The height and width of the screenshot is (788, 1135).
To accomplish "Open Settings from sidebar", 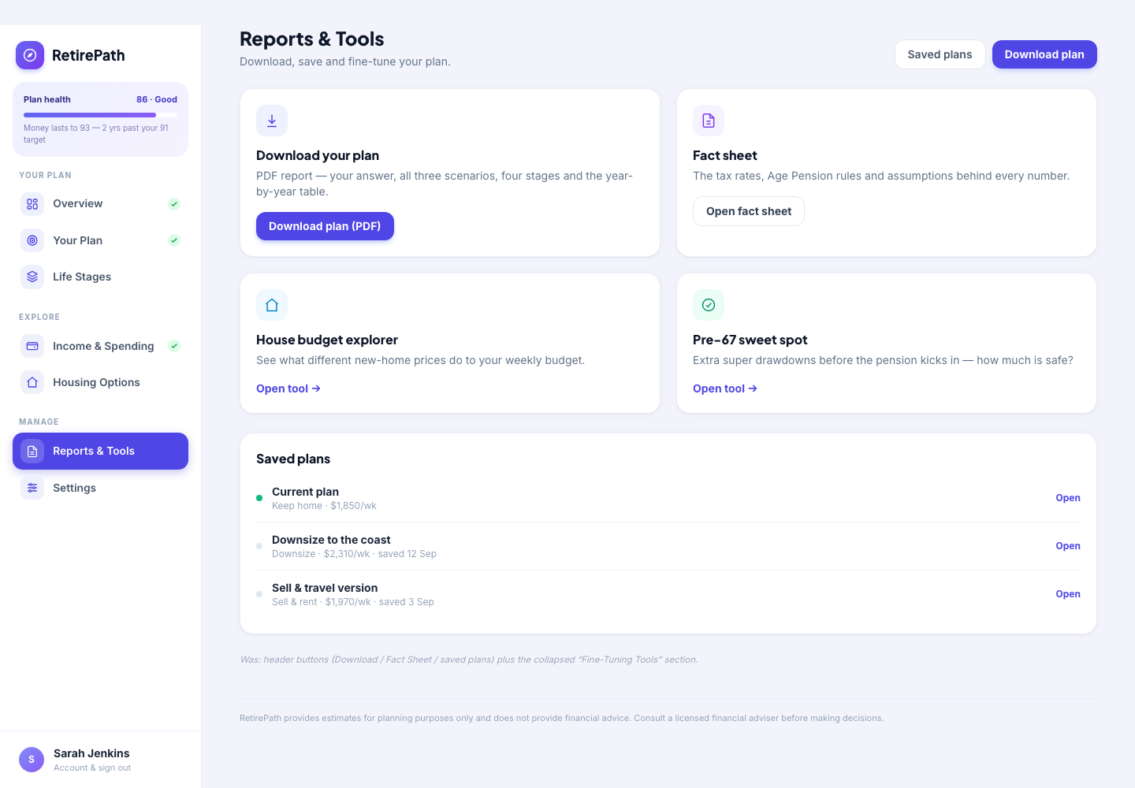I will pos(100,488).
